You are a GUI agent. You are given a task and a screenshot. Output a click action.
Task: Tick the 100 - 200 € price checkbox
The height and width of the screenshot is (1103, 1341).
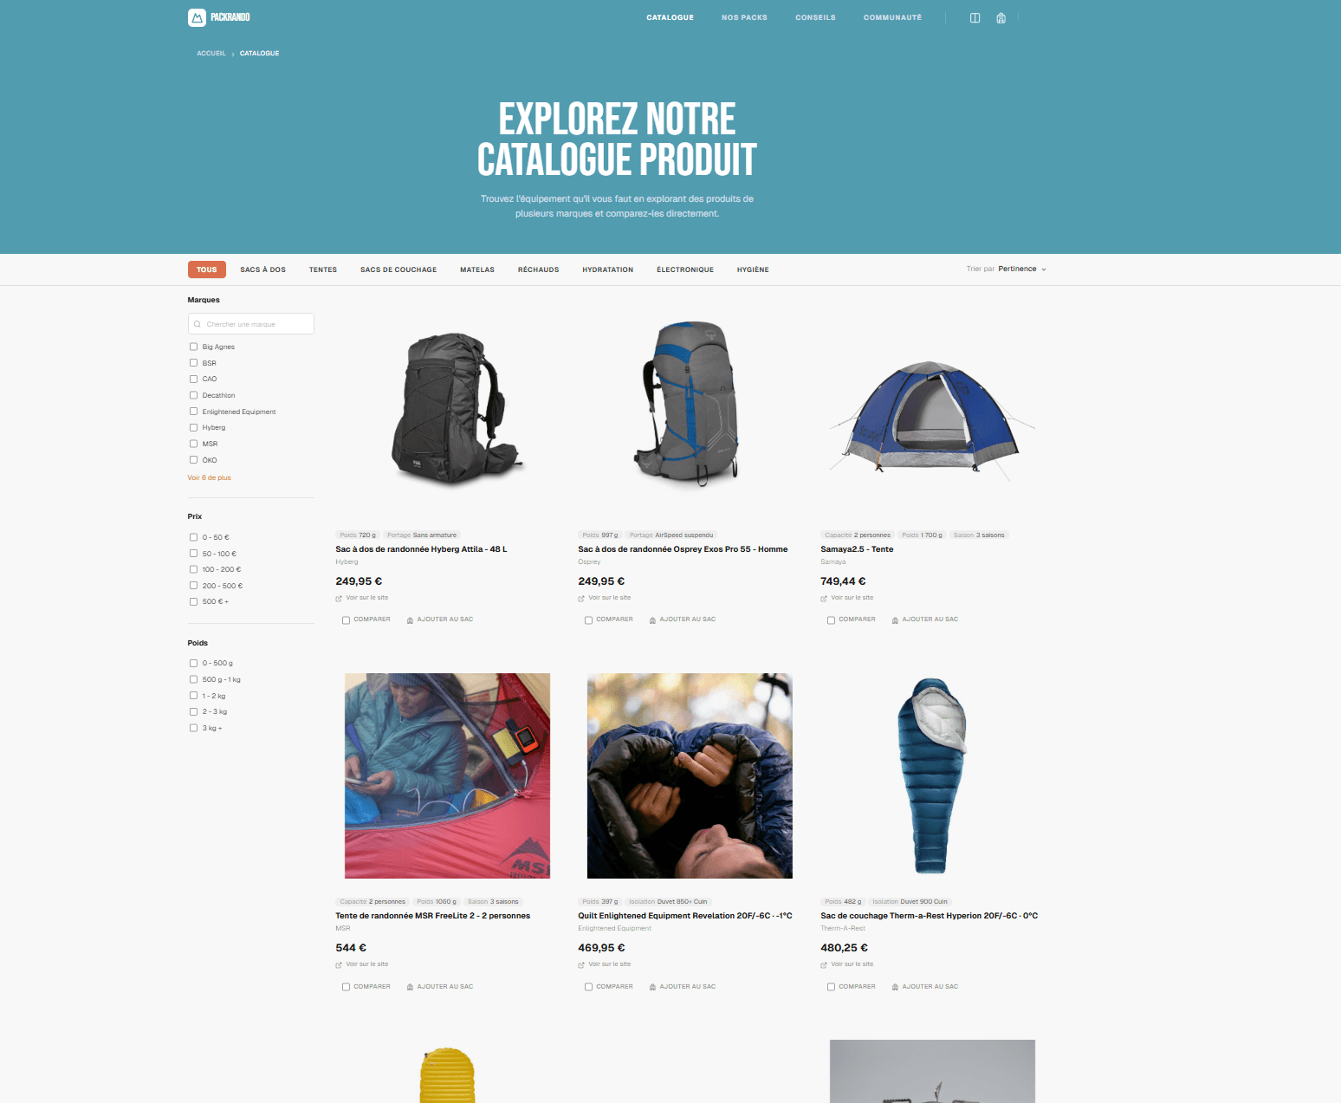point(193,569)
